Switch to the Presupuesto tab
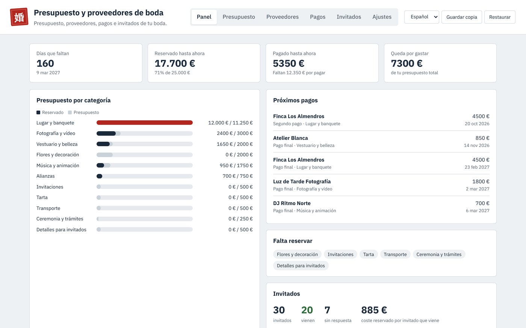Image resolution: width=526 pixels, height=328 pixels. tap(239, 17)
